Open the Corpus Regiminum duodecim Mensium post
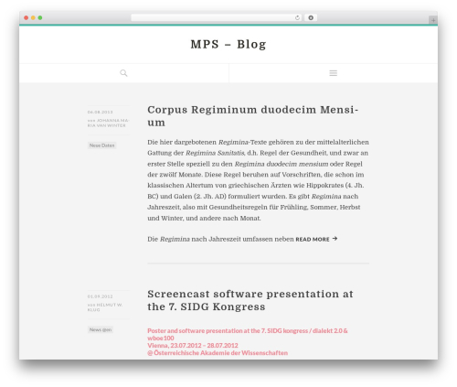 [253, 116]
